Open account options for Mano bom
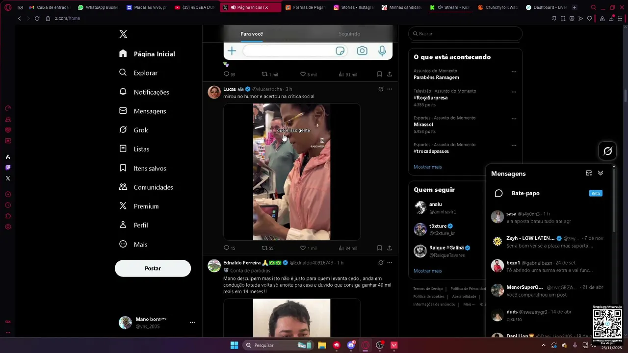628x353 pixels. click(x=192, y=322)
